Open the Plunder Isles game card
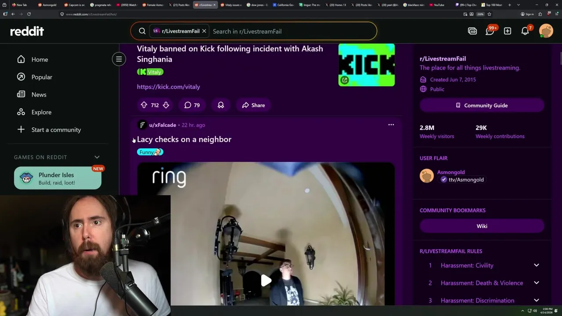This screenshot has height=316, width=562. [x=58, y=178]
